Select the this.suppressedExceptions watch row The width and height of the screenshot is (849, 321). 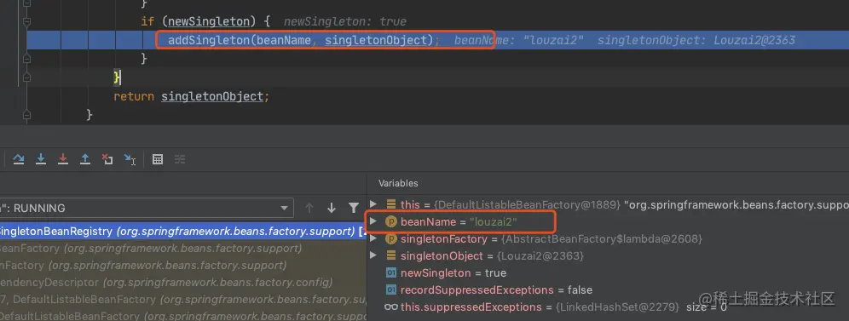(x=608, y=307)
